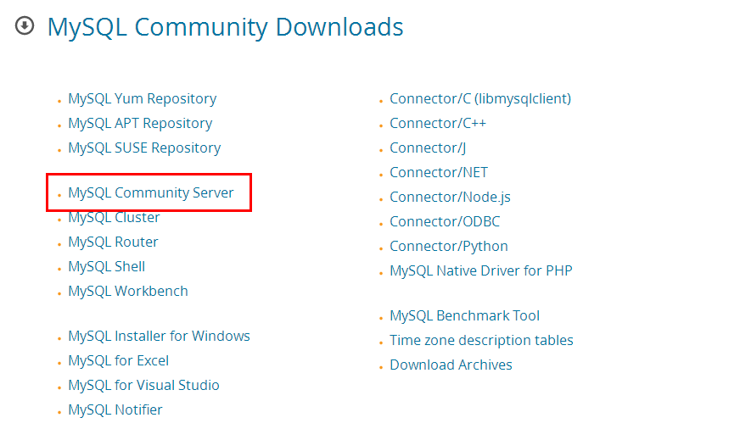
Task: Open the MySQL Router link
Action: 114,242
